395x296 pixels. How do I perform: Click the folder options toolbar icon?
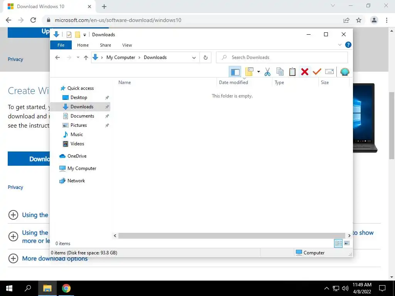249,72
